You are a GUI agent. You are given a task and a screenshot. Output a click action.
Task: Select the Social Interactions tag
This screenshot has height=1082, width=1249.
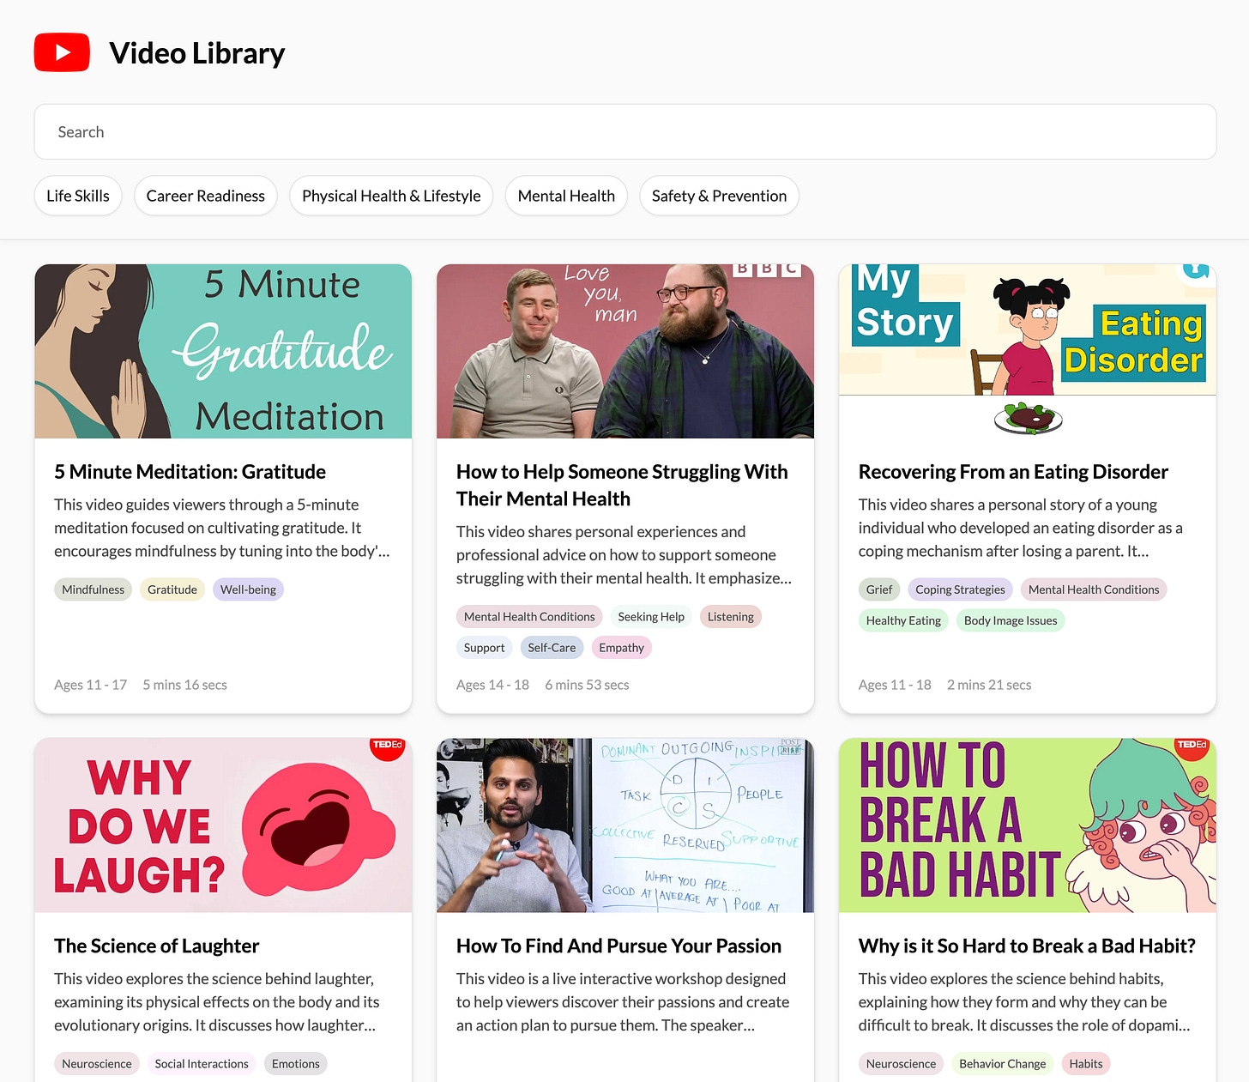[202, 1064]
